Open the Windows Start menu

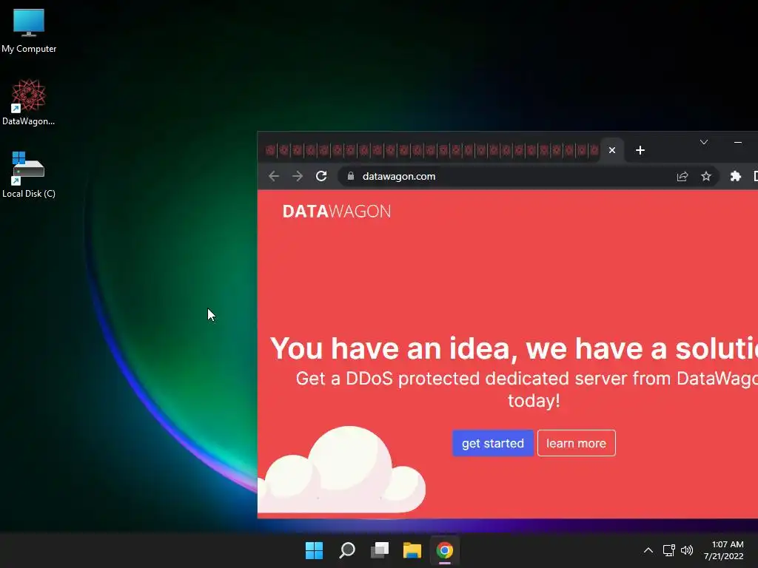[x=314, y=550]
